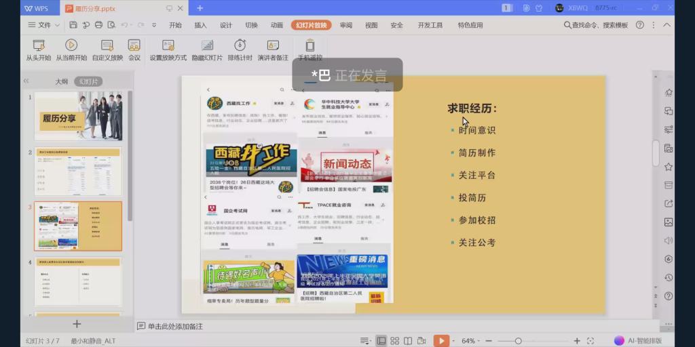Switch to slide sorter view in status bar
Image resolution: width=695 pixels, height=347 pixels.
395,341
